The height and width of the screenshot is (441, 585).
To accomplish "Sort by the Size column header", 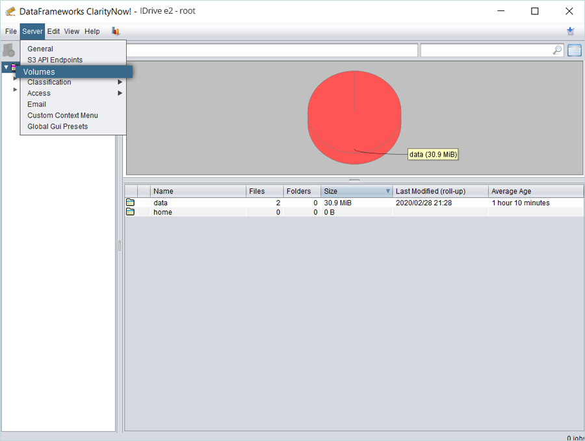I will pyautogui.click(x=356, y=191).
